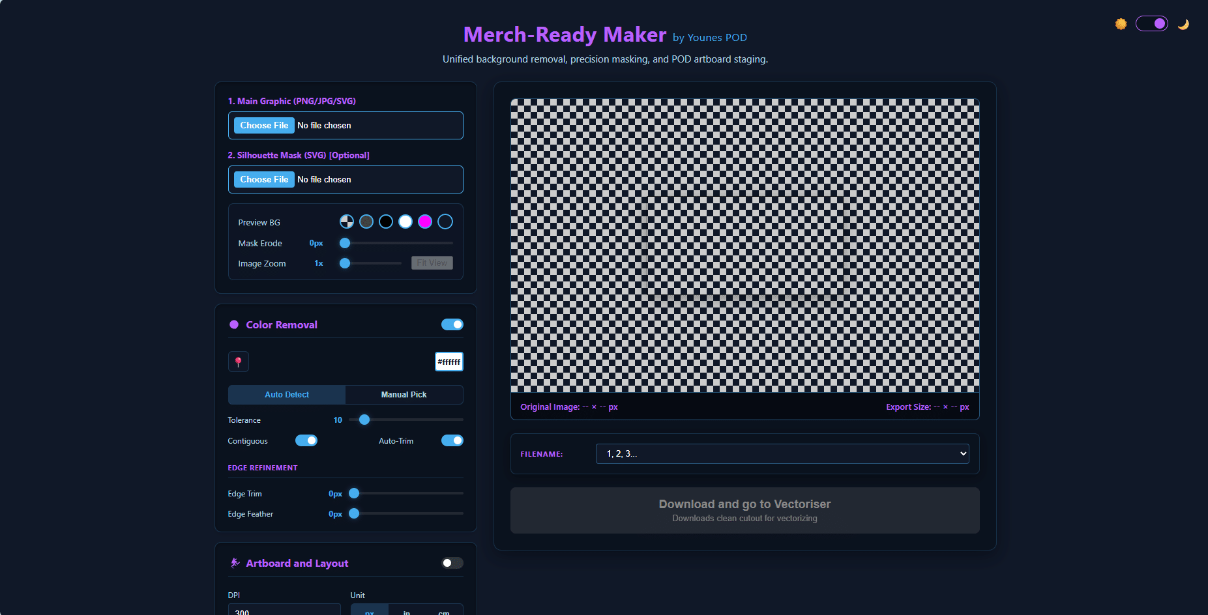The width and height of the screenshot is (1208, 615).
Task: Select gray preview background swatch
Action: 366,222
